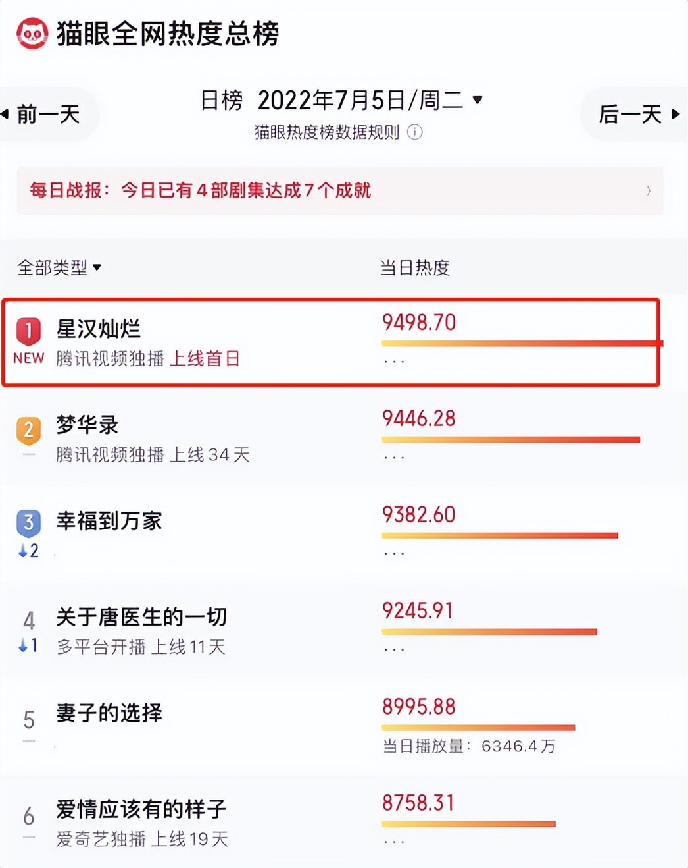The height and width of the screenshot is (868, 688).
Task: Click the heat progress bar of 幸福到万家
Action: [x=500, y=535]
